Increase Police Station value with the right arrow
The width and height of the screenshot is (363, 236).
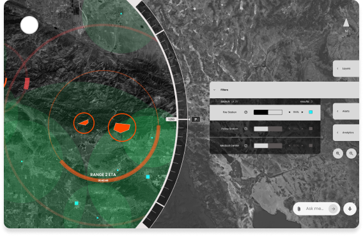(302, 129)
